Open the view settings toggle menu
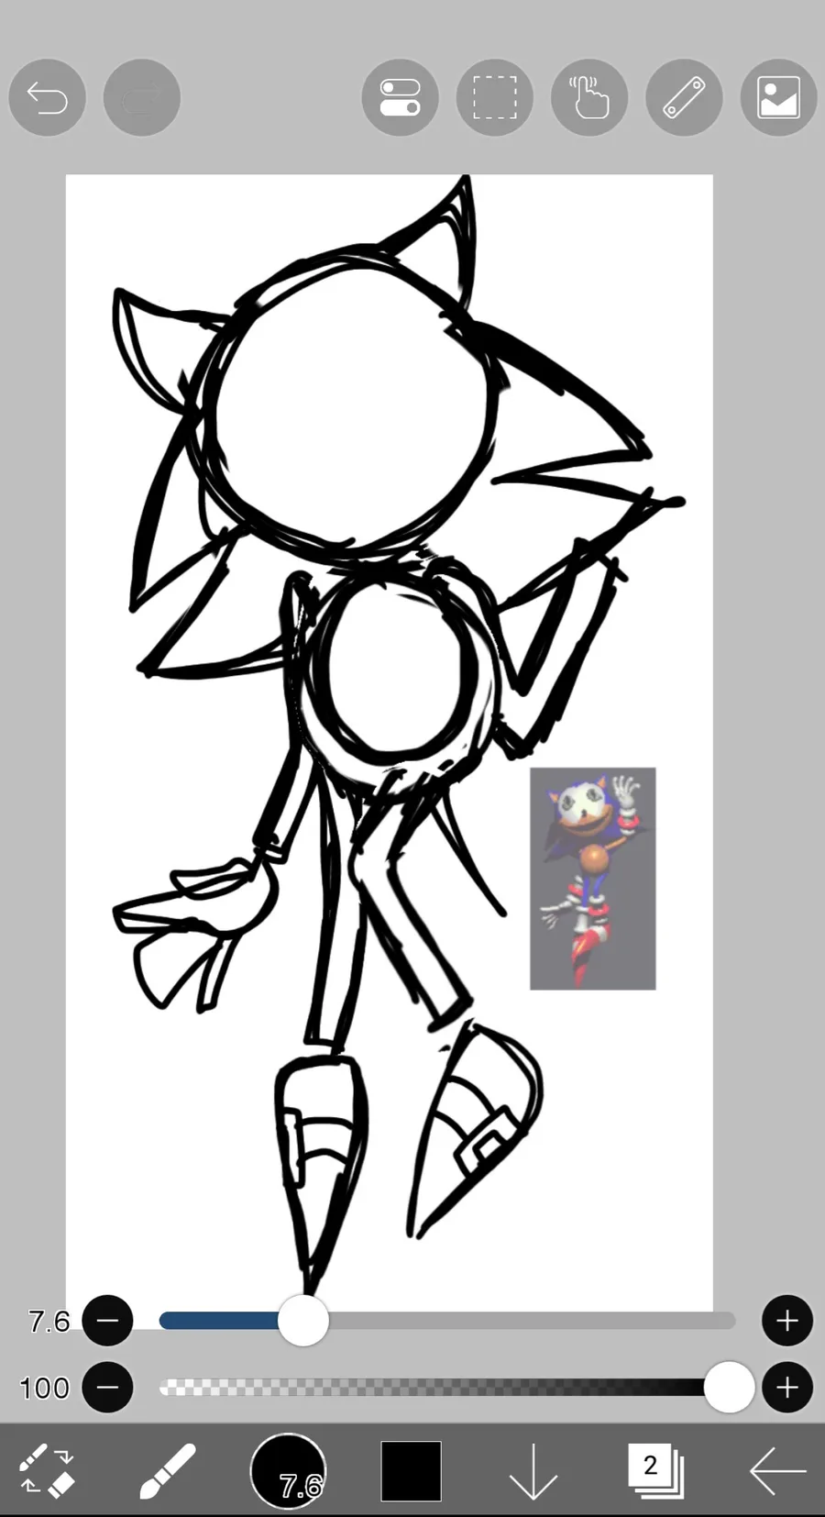The height and width of the screenshot is (1517, 825). tap(401, 97)
